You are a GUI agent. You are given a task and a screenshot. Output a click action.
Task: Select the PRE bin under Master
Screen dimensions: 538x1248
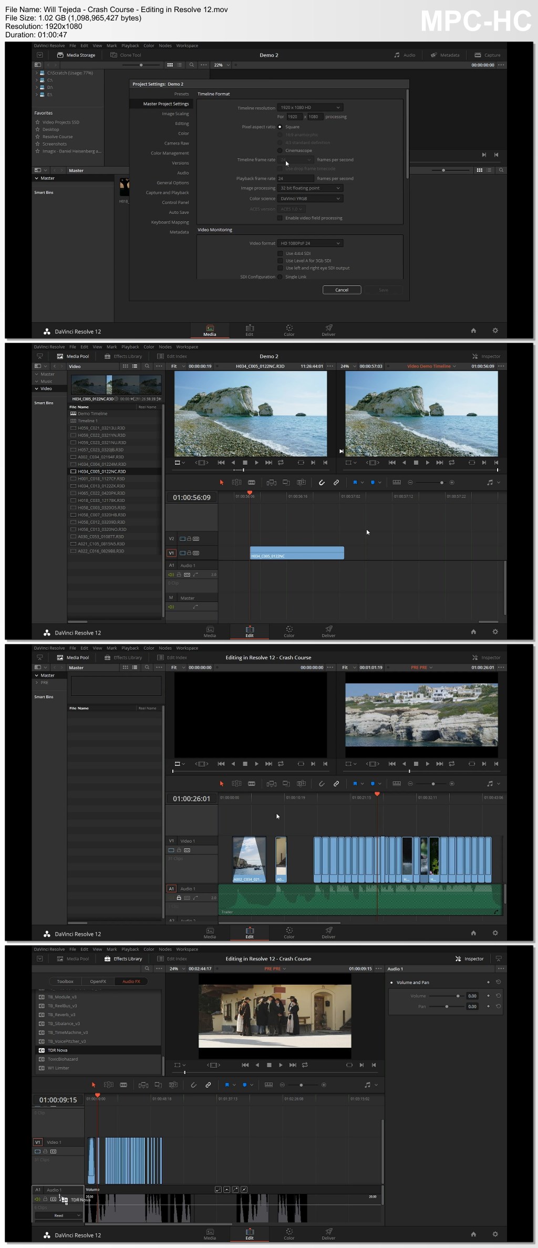click(x=44, y=683)
